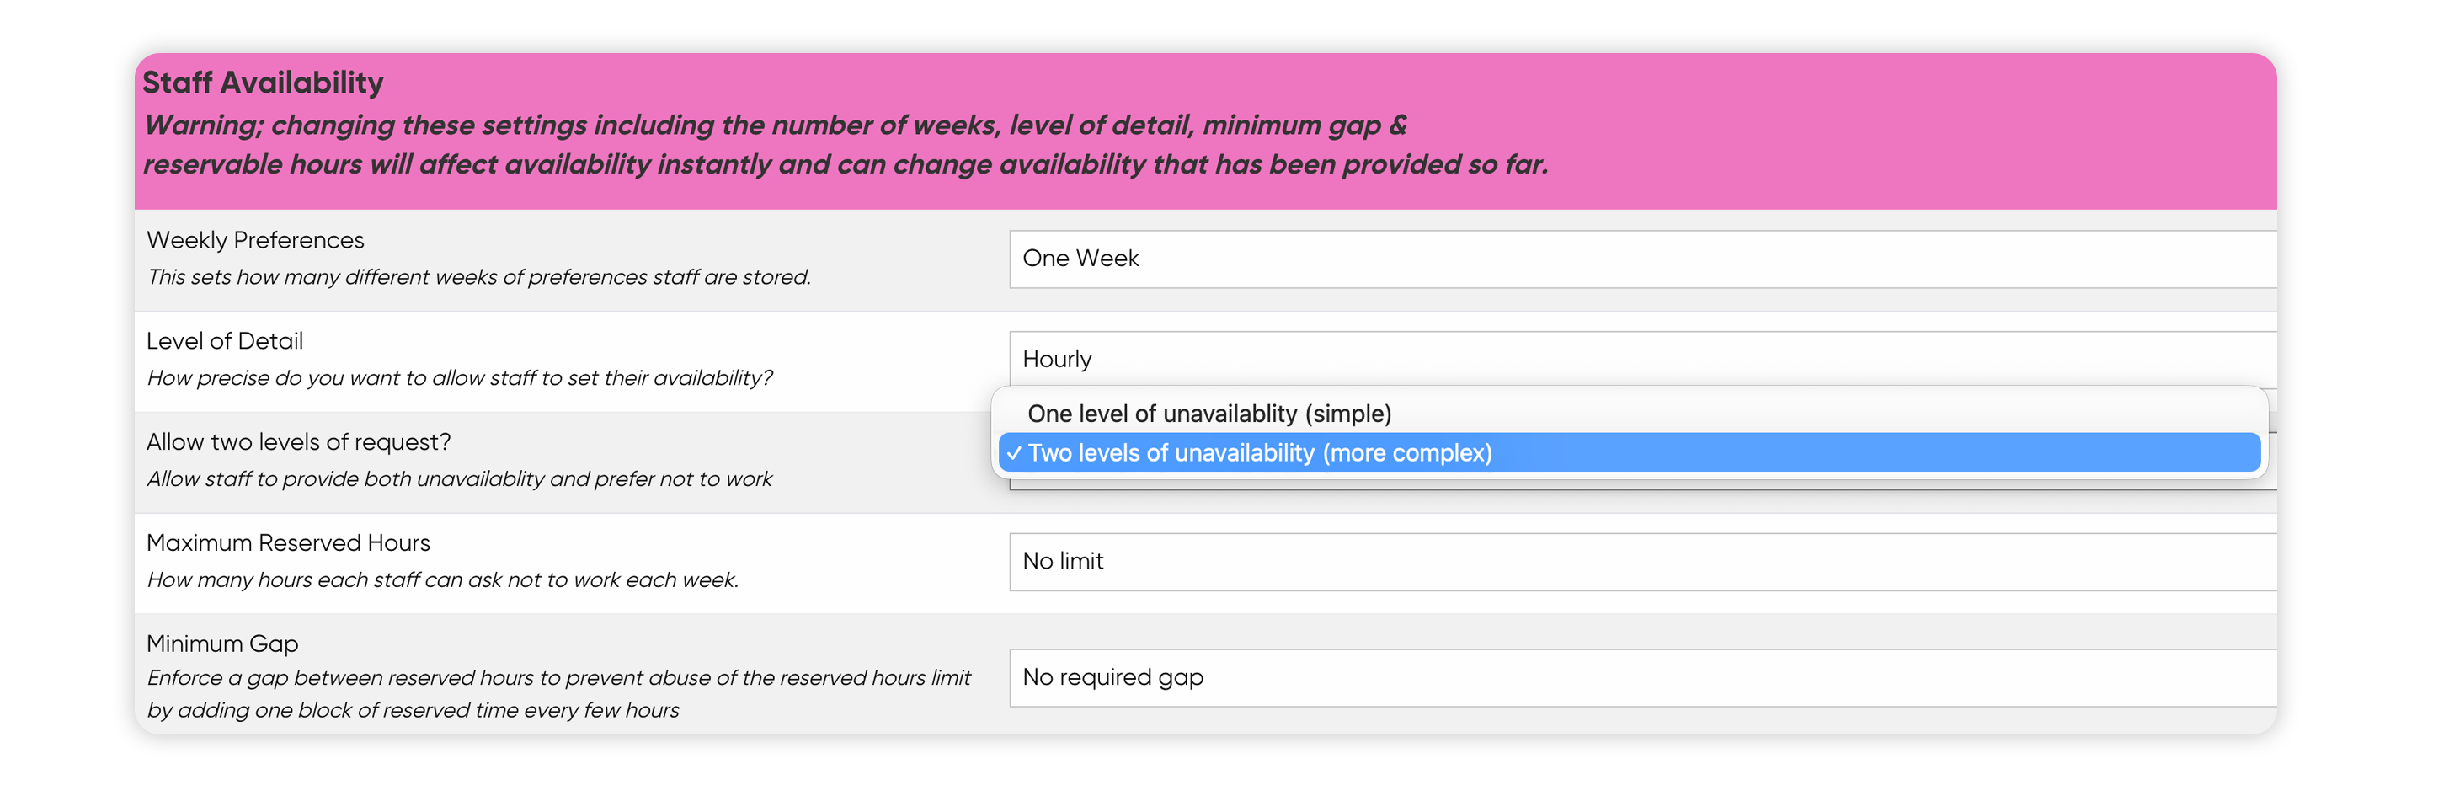Click the pink warning text about changing settings
Screen dimensions: 2449x785
click(x=846, y=145)
